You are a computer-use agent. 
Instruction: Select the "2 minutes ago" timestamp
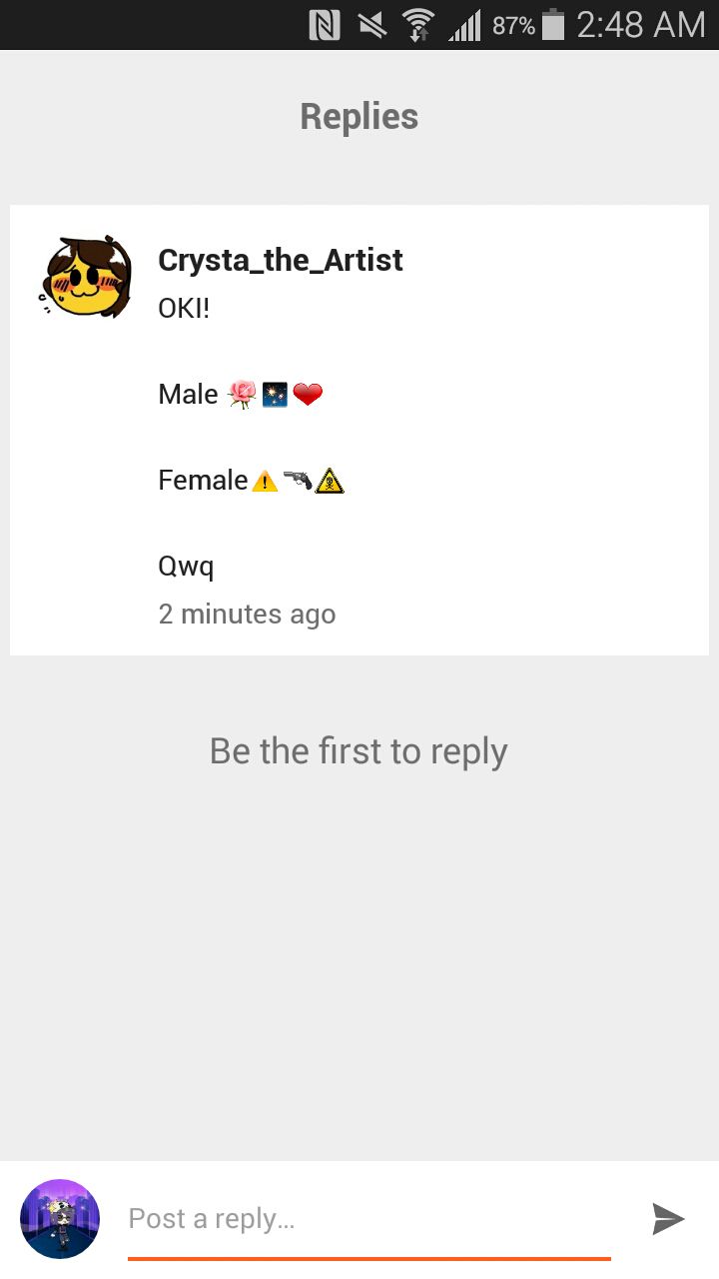[247, 614]
